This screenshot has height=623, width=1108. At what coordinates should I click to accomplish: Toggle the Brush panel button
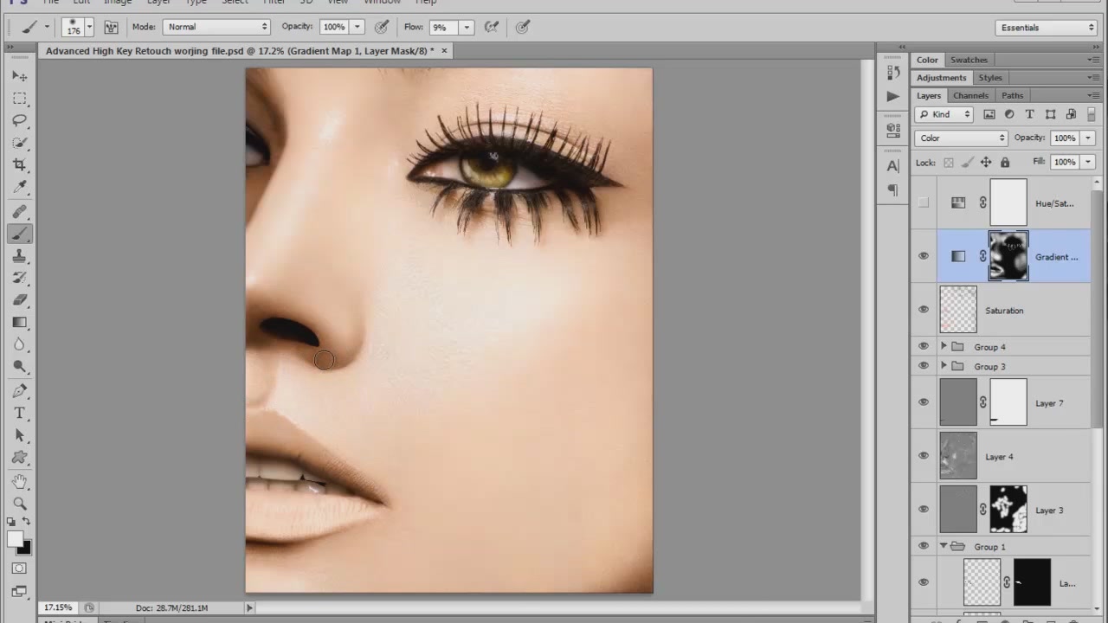[x=111, y=27]
